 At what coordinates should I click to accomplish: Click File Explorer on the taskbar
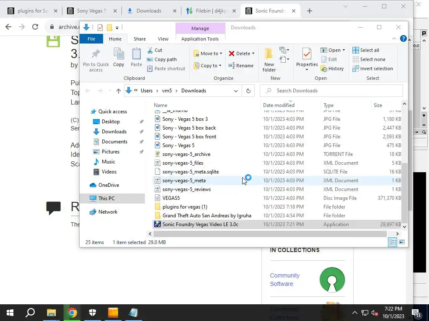[51, 313]
